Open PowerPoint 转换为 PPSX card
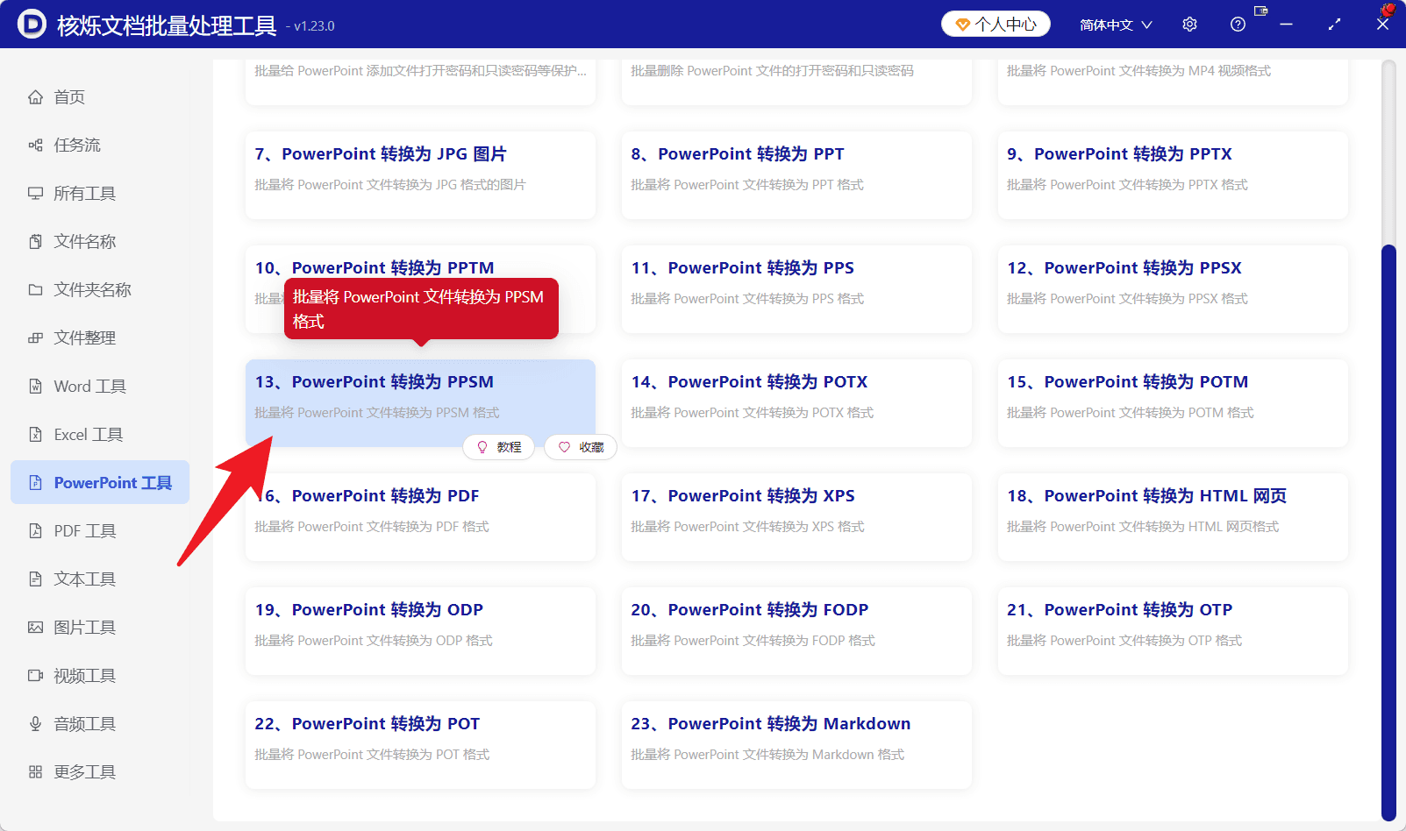Screen dimensions: 1406x831 pos(1173,289)
